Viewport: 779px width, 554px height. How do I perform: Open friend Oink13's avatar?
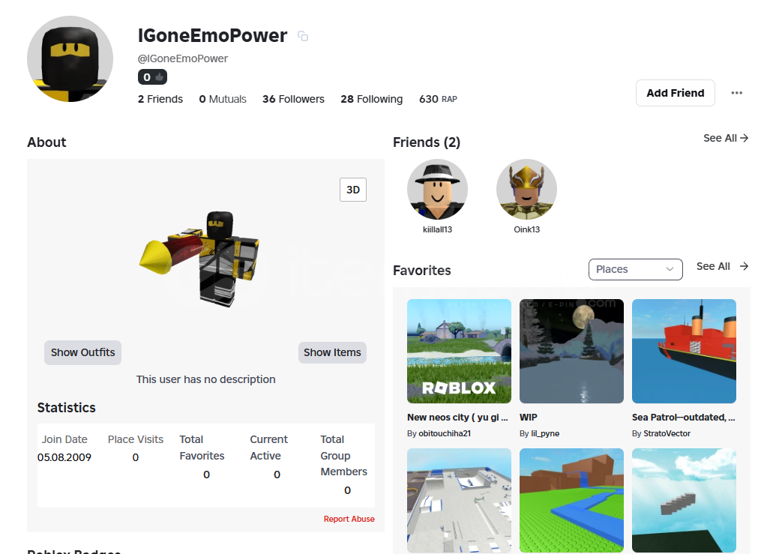(x=526, y=190)
